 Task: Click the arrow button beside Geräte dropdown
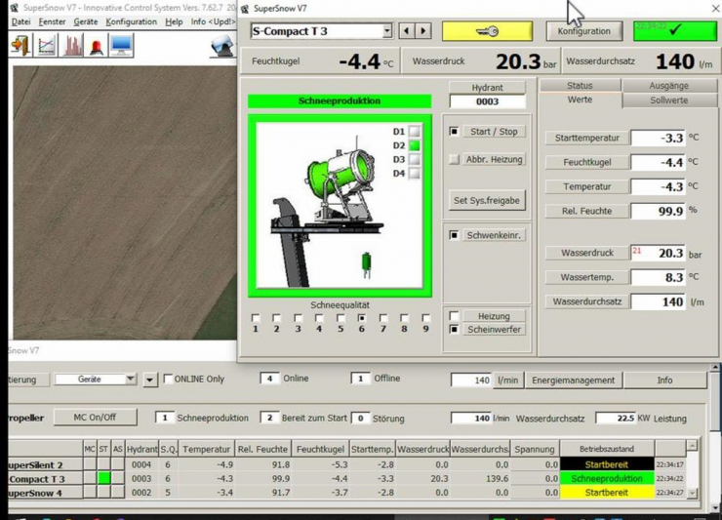[x=150, y=380]
